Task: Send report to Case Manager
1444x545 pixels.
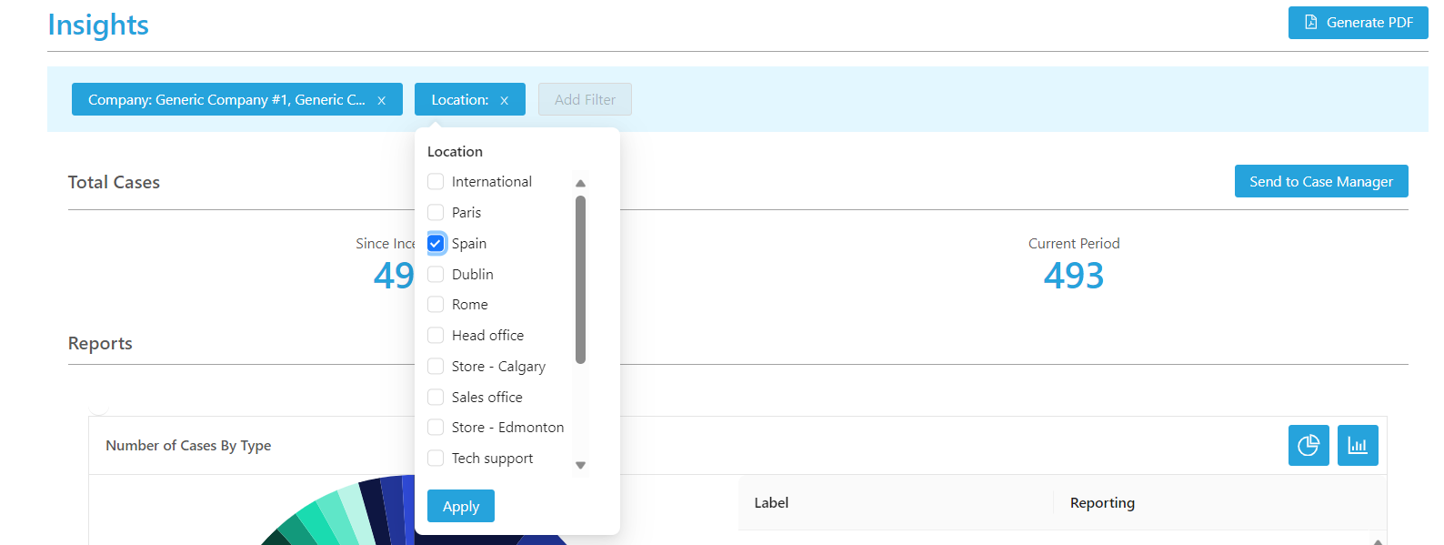Action: [x=1321, y=181]
